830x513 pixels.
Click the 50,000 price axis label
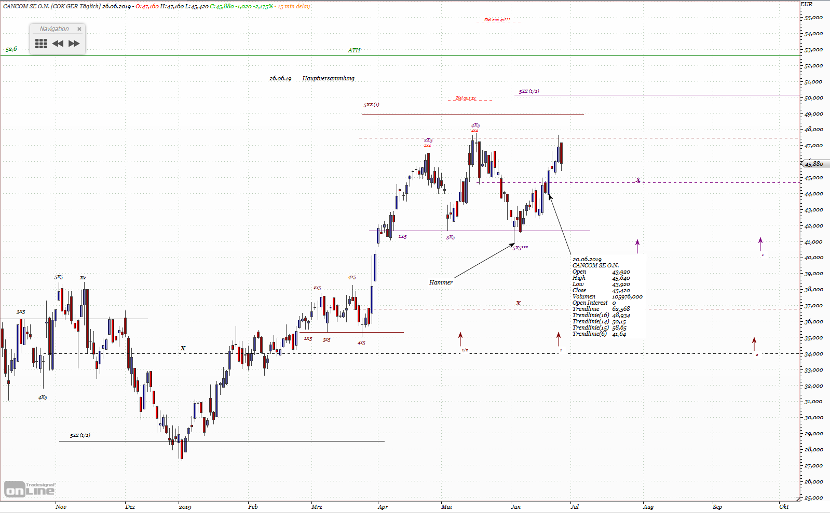pyautogui.click(x=813, y=97)
